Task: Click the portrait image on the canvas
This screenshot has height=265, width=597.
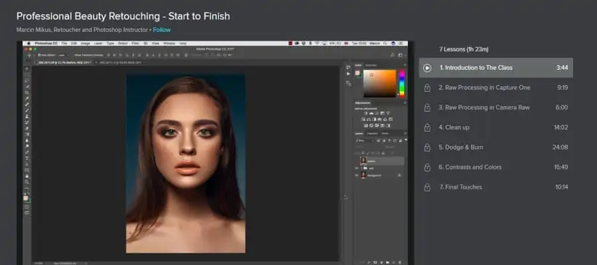Action: coord(186,163)
